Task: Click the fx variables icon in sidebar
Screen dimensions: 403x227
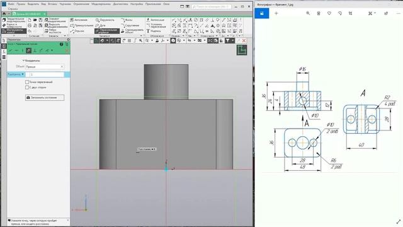Action: pos(4,52)
